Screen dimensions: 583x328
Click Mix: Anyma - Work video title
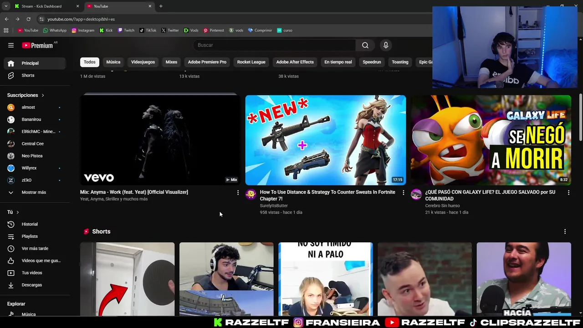[134, 192]
